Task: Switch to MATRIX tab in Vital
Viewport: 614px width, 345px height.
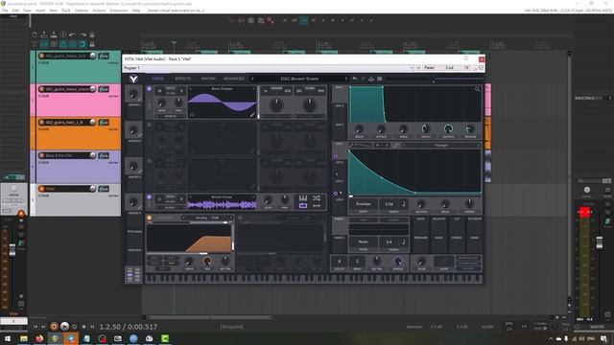Action: point(208,79)
